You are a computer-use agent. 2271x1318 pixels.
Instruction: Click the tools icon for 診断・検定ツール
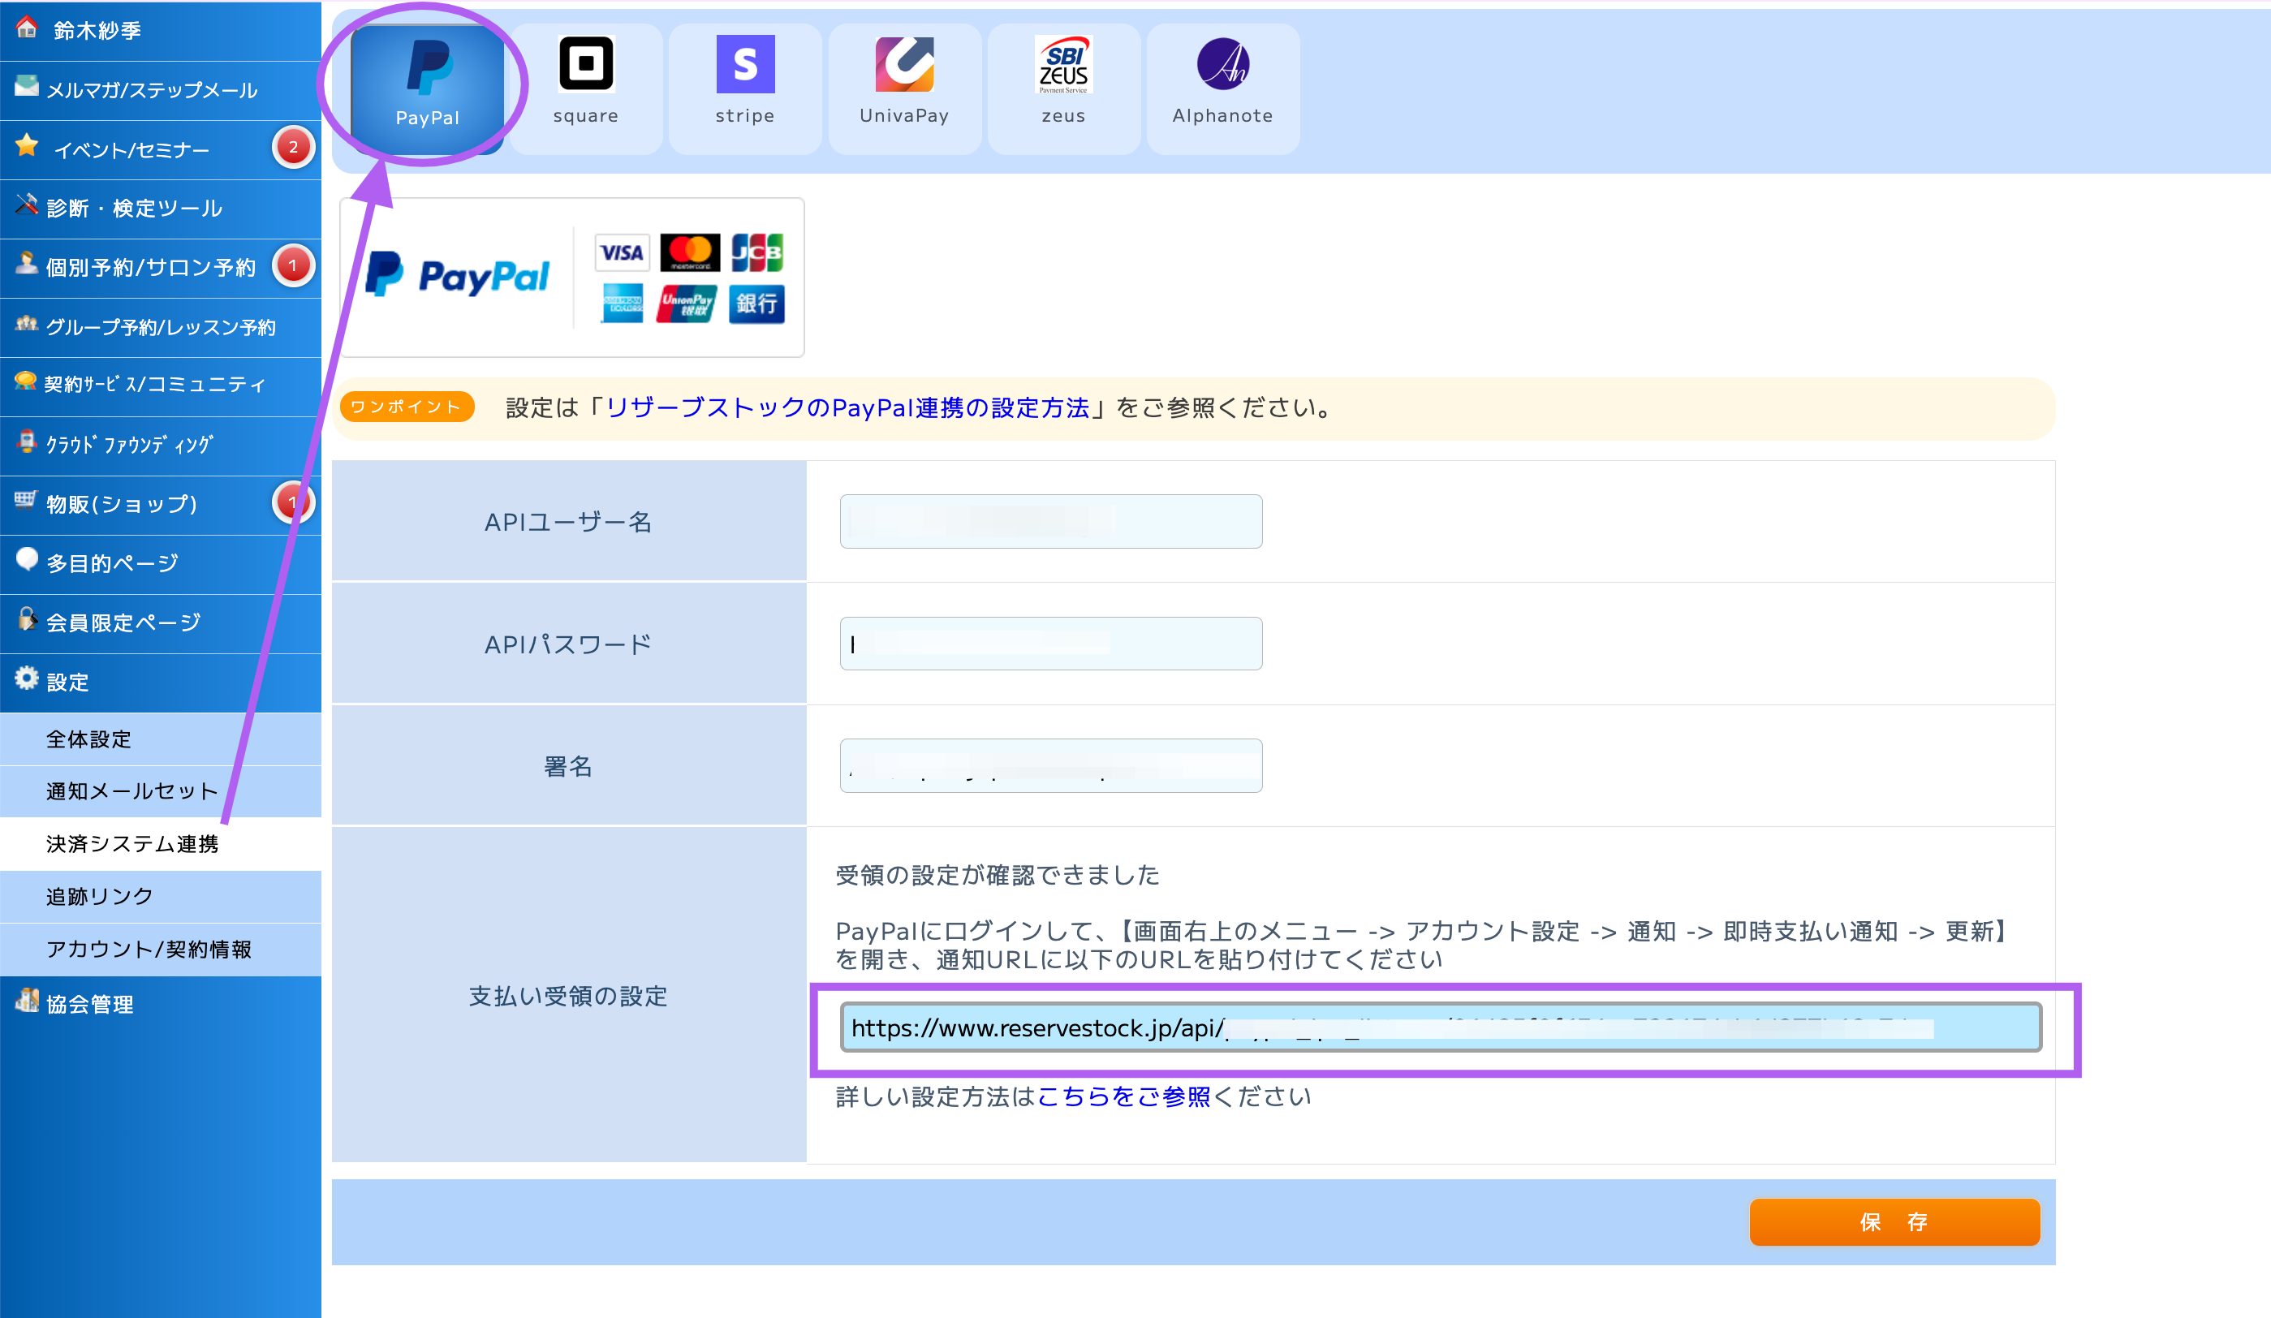(x=27, y=205)
